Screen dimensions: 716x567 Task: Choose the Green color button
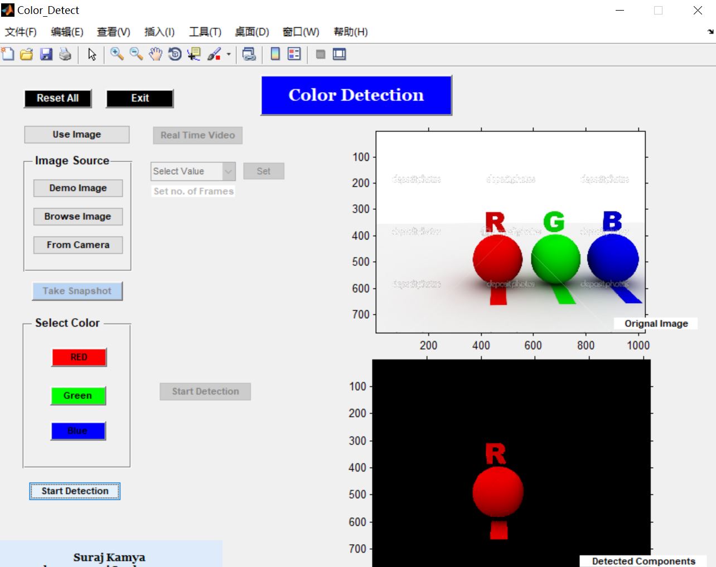(x=78, y=396)
